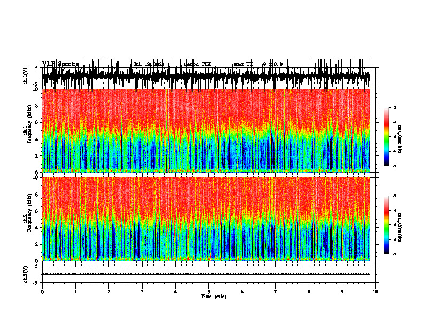This screenshot has height=327, width=423.
Task: Click the '-5' volt tick of ch.1 waveform
Action: coord(36,84)
